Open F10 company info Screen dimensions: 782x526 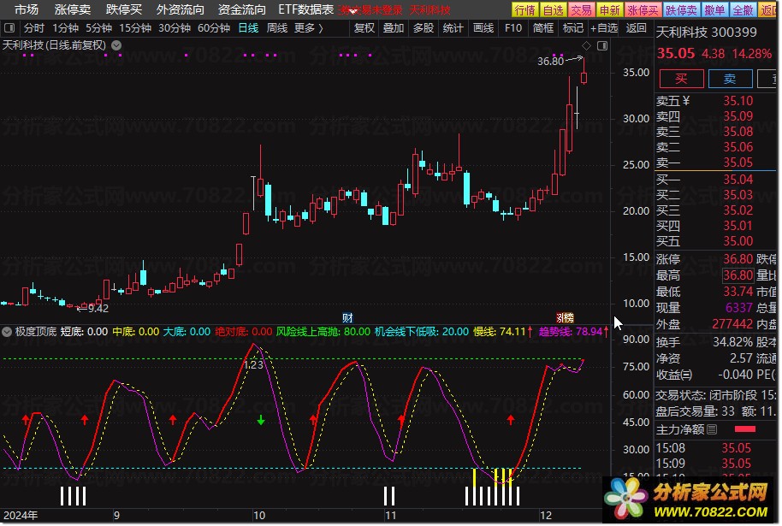(513, 28)
